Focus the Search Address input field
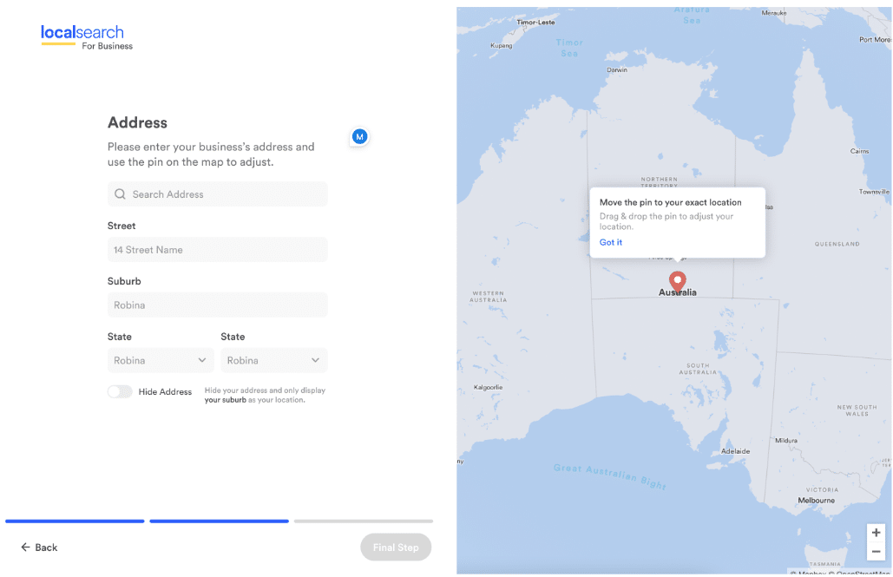893x577 pixels. 217,193
